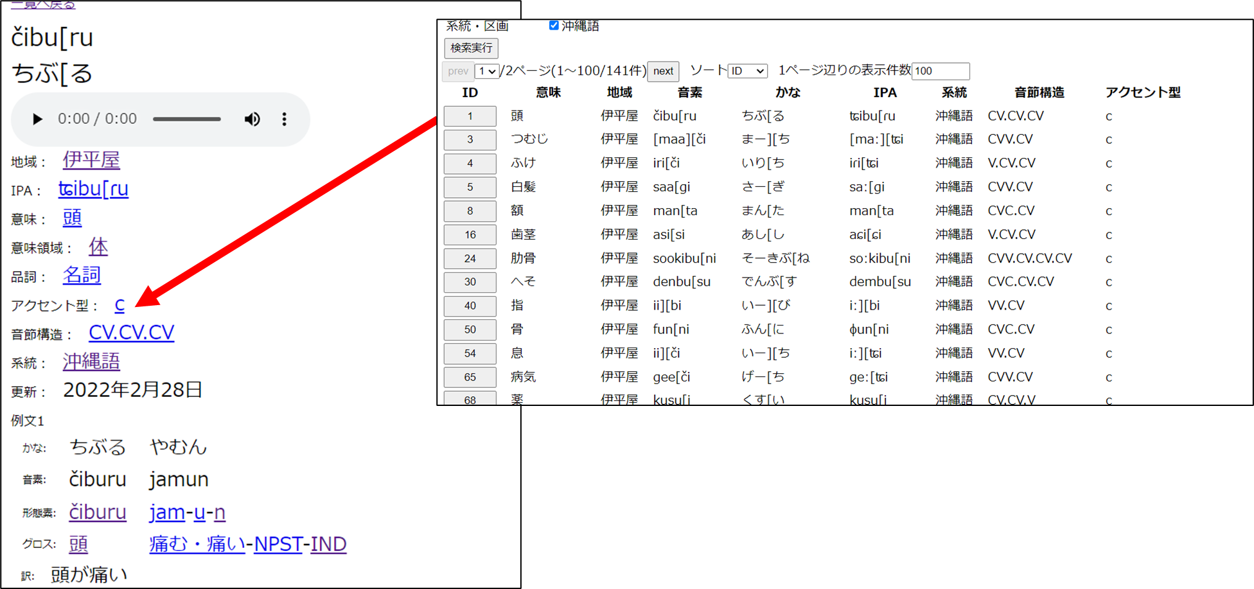This screenshot has height=589, width=1254.
Task: Go to next results page
Action: pyautogui.click(x=663, y=71)
